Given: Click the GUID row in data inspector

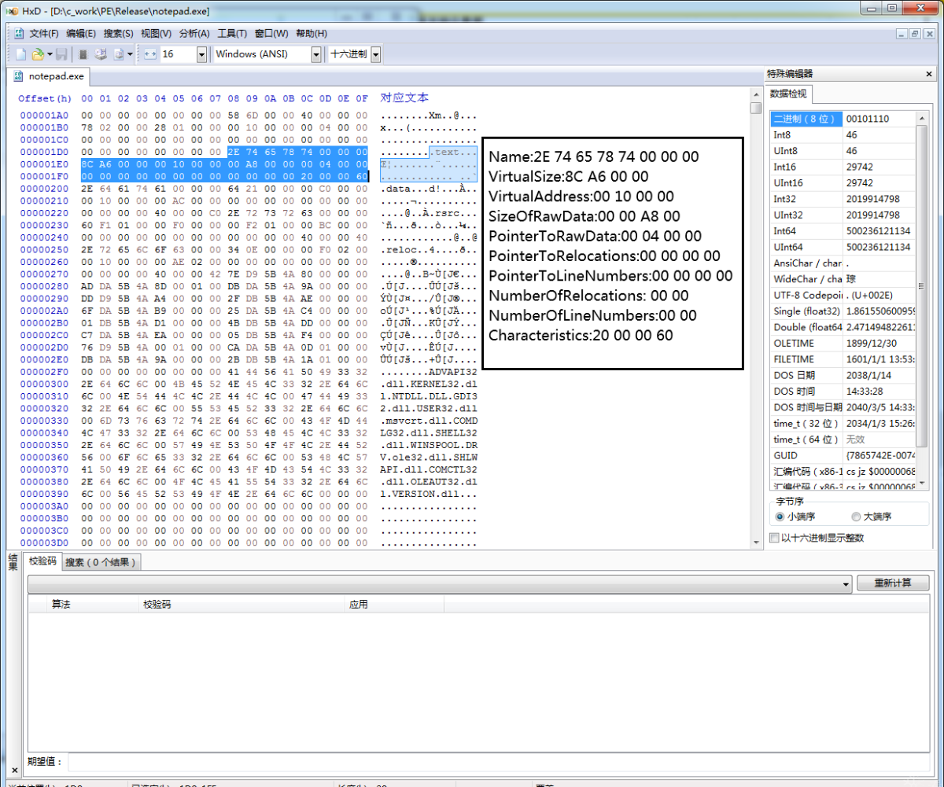Looking at the screenshot, I should pyautogui.click(x=843, y=455).
